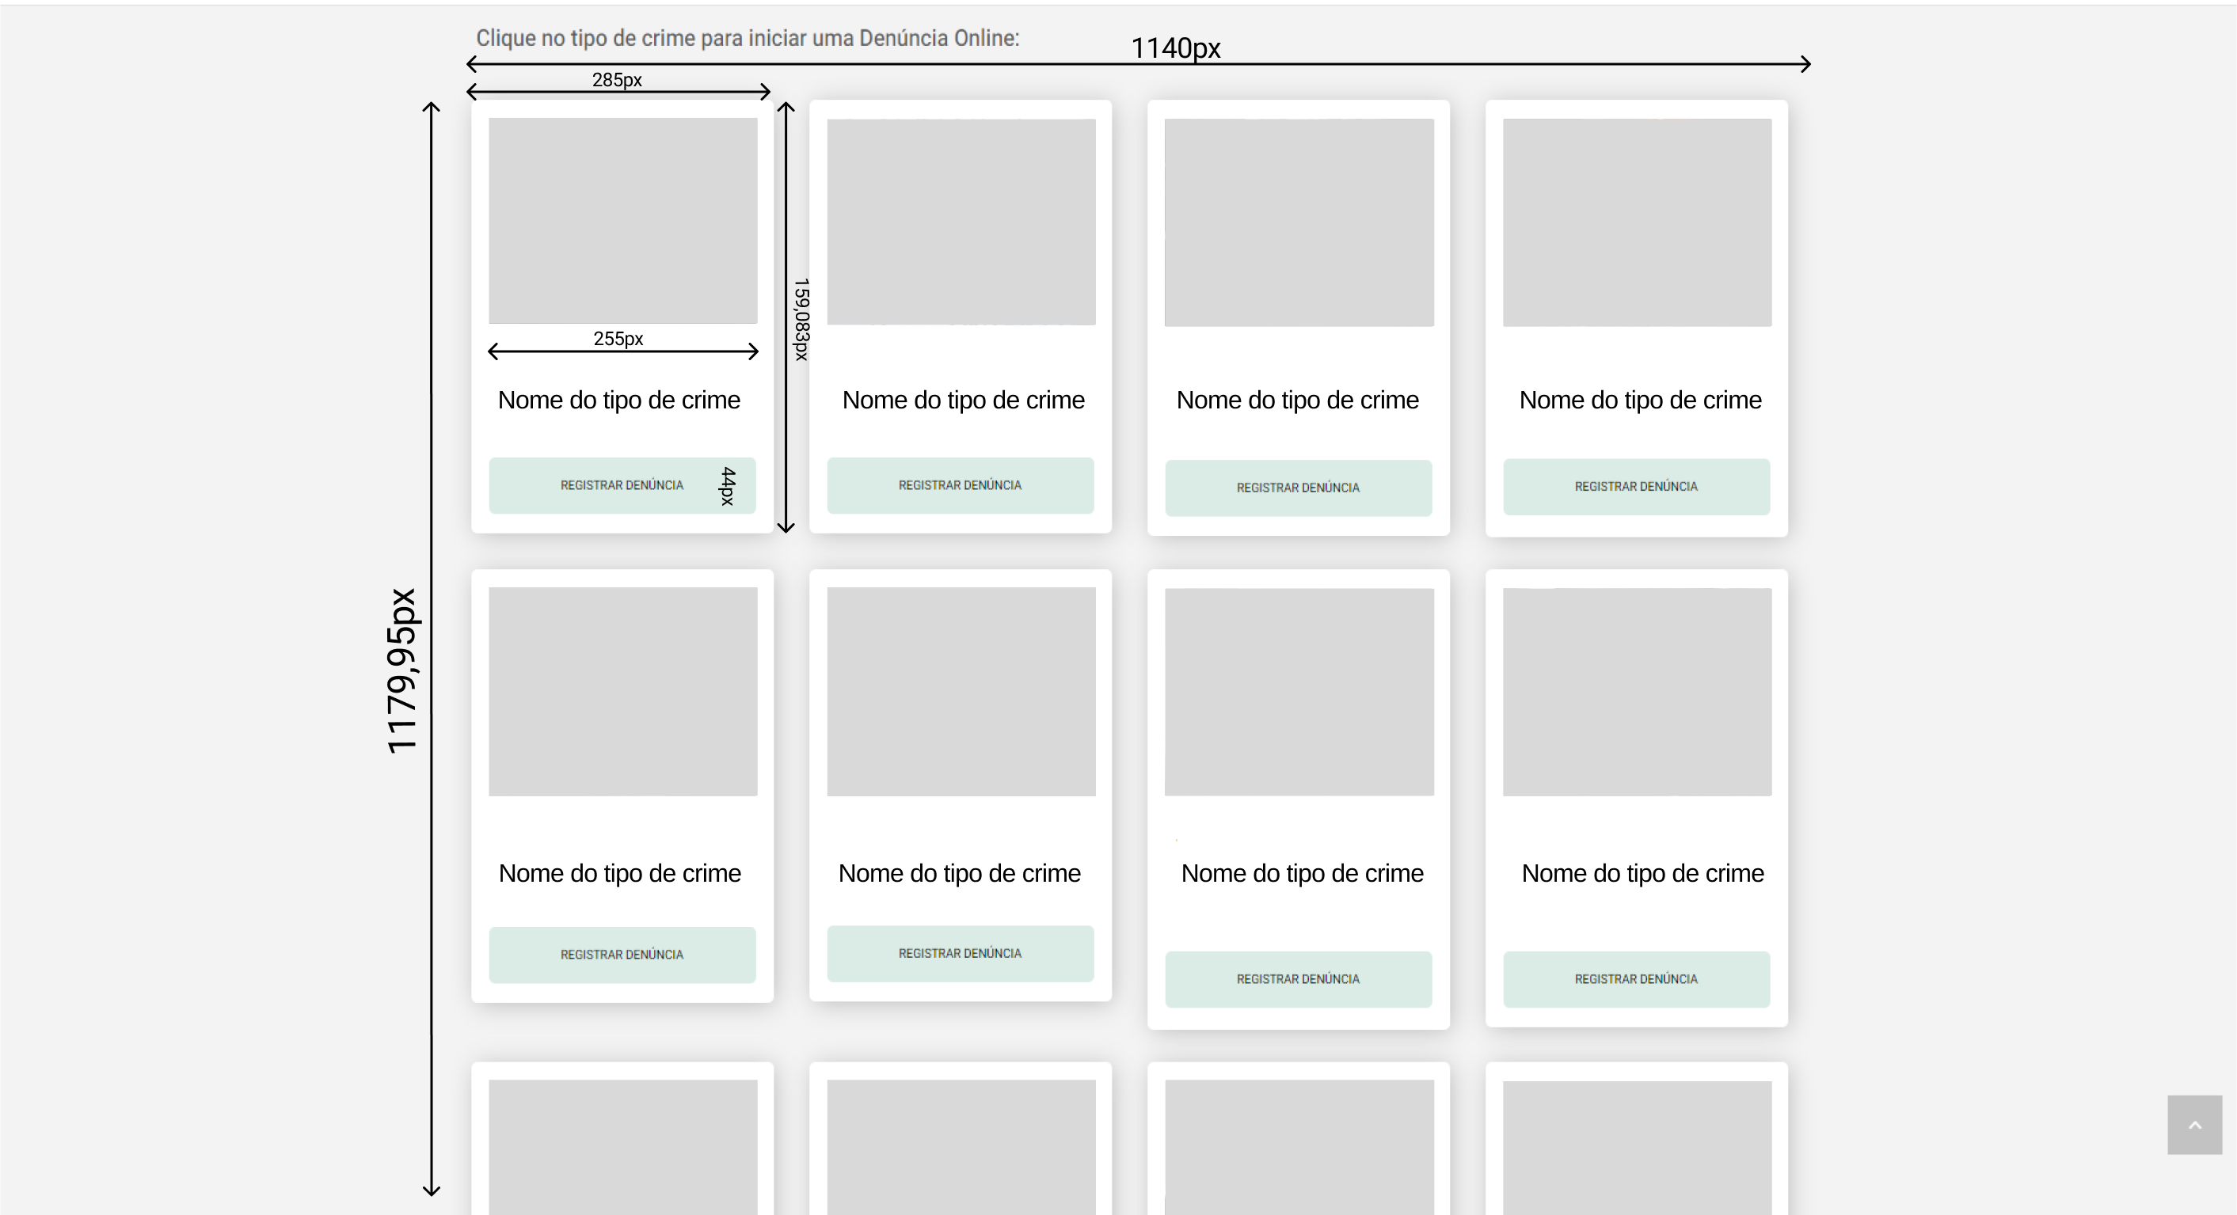2237x1215 pixels.
Task: Click image placeholder of third row, first card
Action: tap(622, 1147)
